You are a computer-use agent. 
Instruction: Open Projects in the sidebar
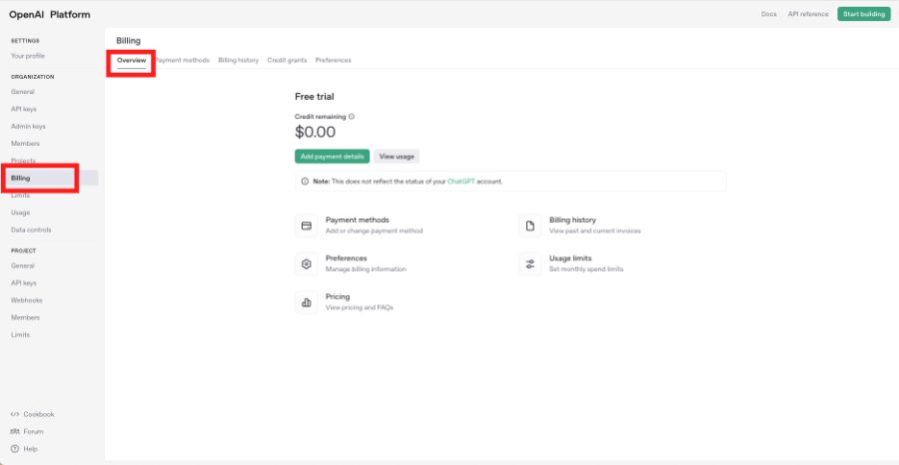[x=23, y=161]
